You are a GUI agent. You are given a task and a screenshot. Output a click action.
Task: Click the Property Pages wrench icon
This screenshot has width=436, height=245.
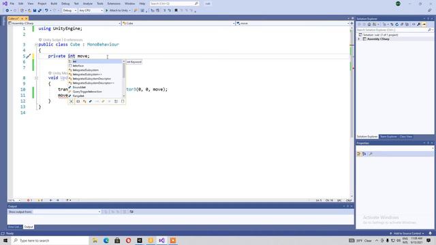click(371, 154)
